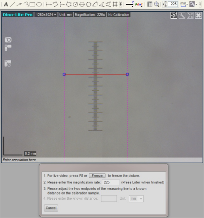Screen dimensions: 204x218
Task: Click the magnification ruler icon beside 225
Action: click(165, 4)
